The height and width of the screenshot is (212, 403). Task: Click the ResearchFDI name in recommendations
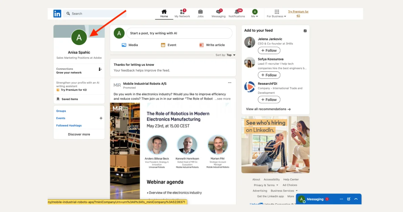[x=268, y=83]
